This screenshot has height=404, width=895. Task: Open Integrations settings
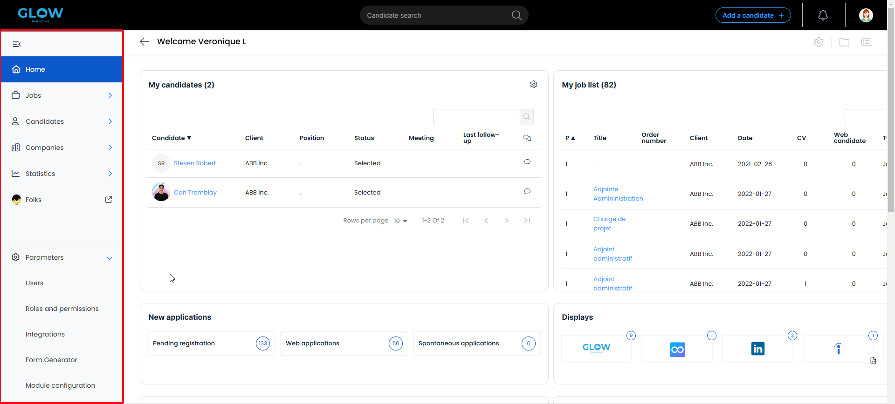click(x=45, y=334)
